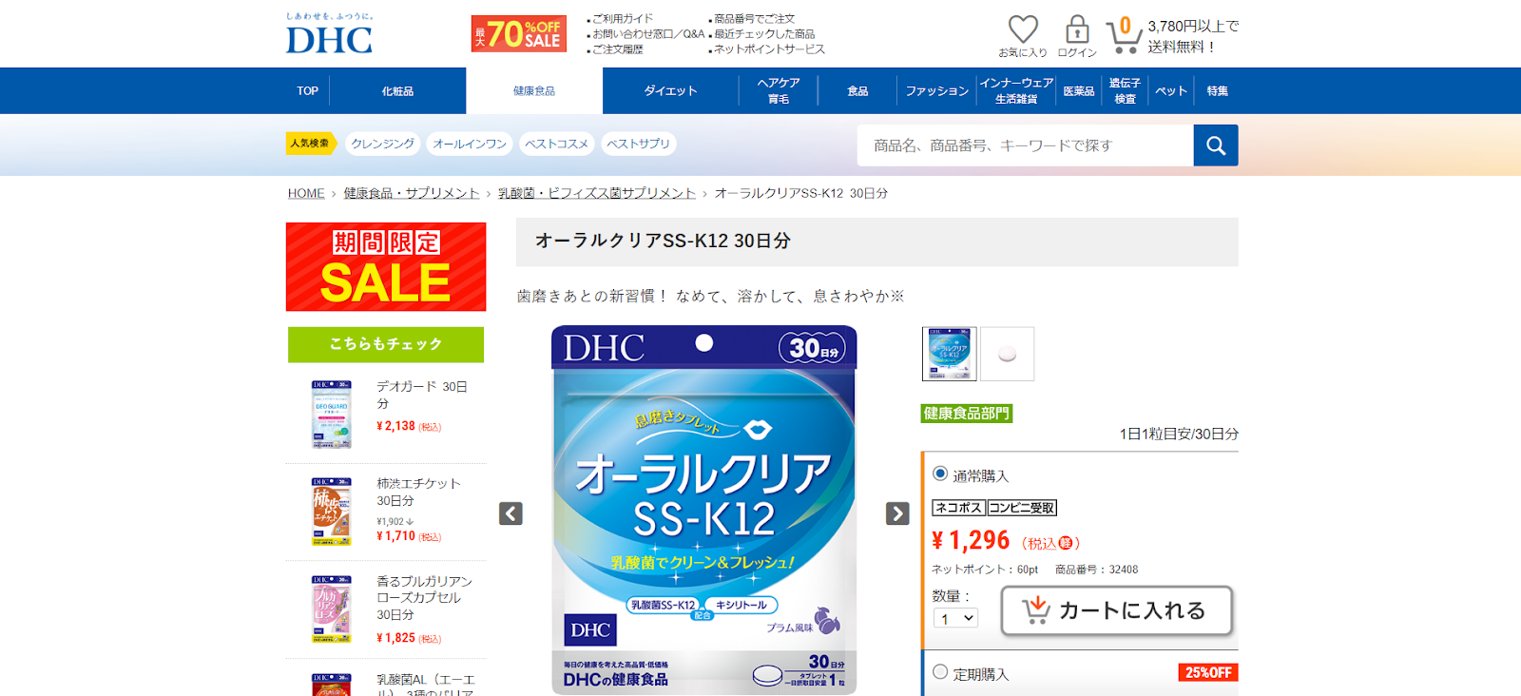Screen dimensions: 1521x696
Task: Open 柿渋エチケット product image
Action: 332,512
